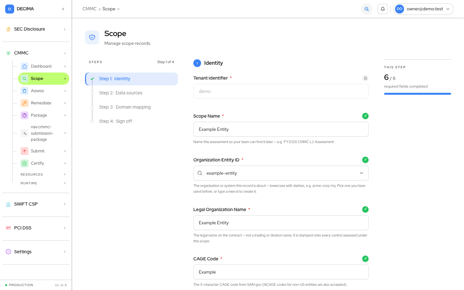This screenshot has width=464, height=290.
Task: Click the Tenant identifier field
Action: (x=281, y=91)
